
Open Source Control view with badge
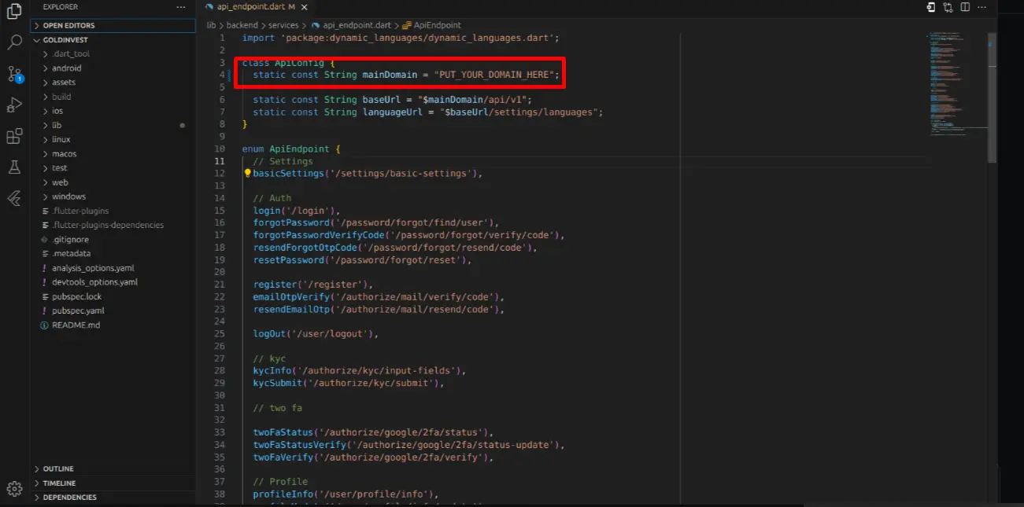(x=14, y=74)
